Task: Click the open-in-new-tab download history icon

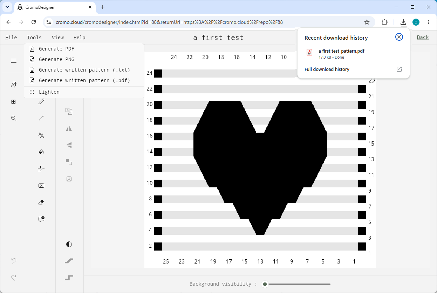Action: (x=399, y=69)
